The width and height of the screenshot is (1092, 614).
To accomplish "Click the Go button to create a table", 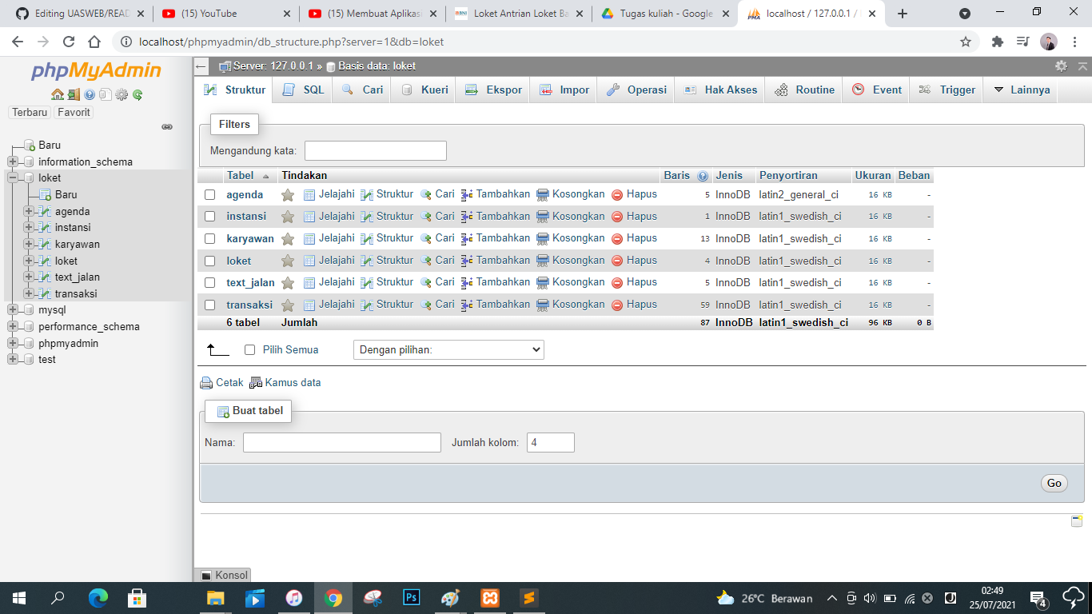I will 1054,483.
